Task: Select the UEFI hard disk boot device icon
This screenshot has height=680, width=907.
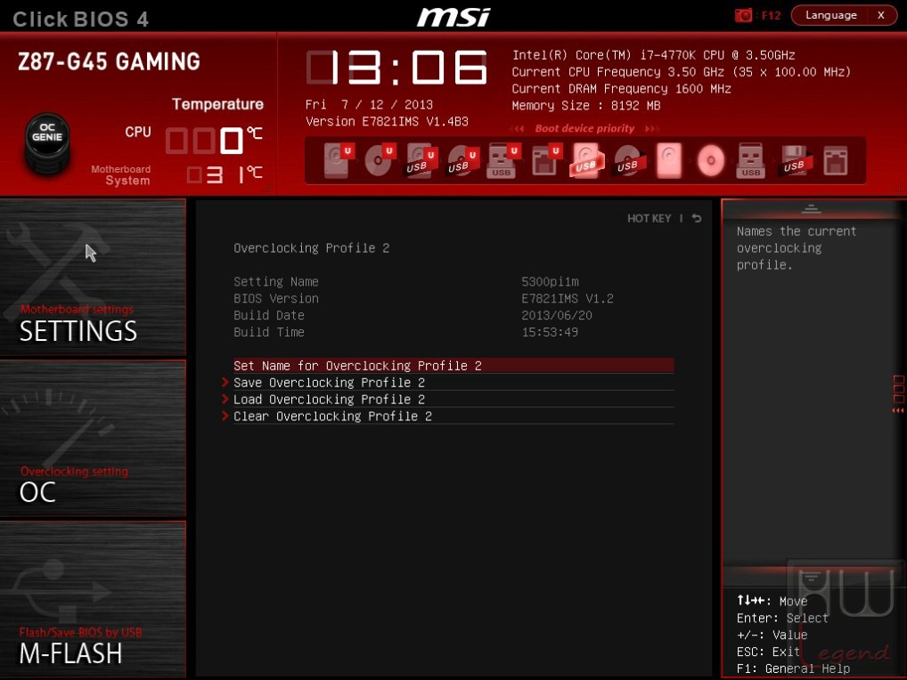Action: [x=338, y=160]
